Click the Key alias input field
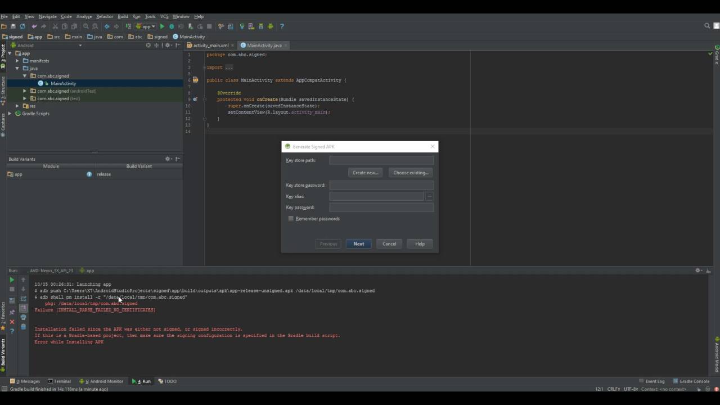 (376, 196)
